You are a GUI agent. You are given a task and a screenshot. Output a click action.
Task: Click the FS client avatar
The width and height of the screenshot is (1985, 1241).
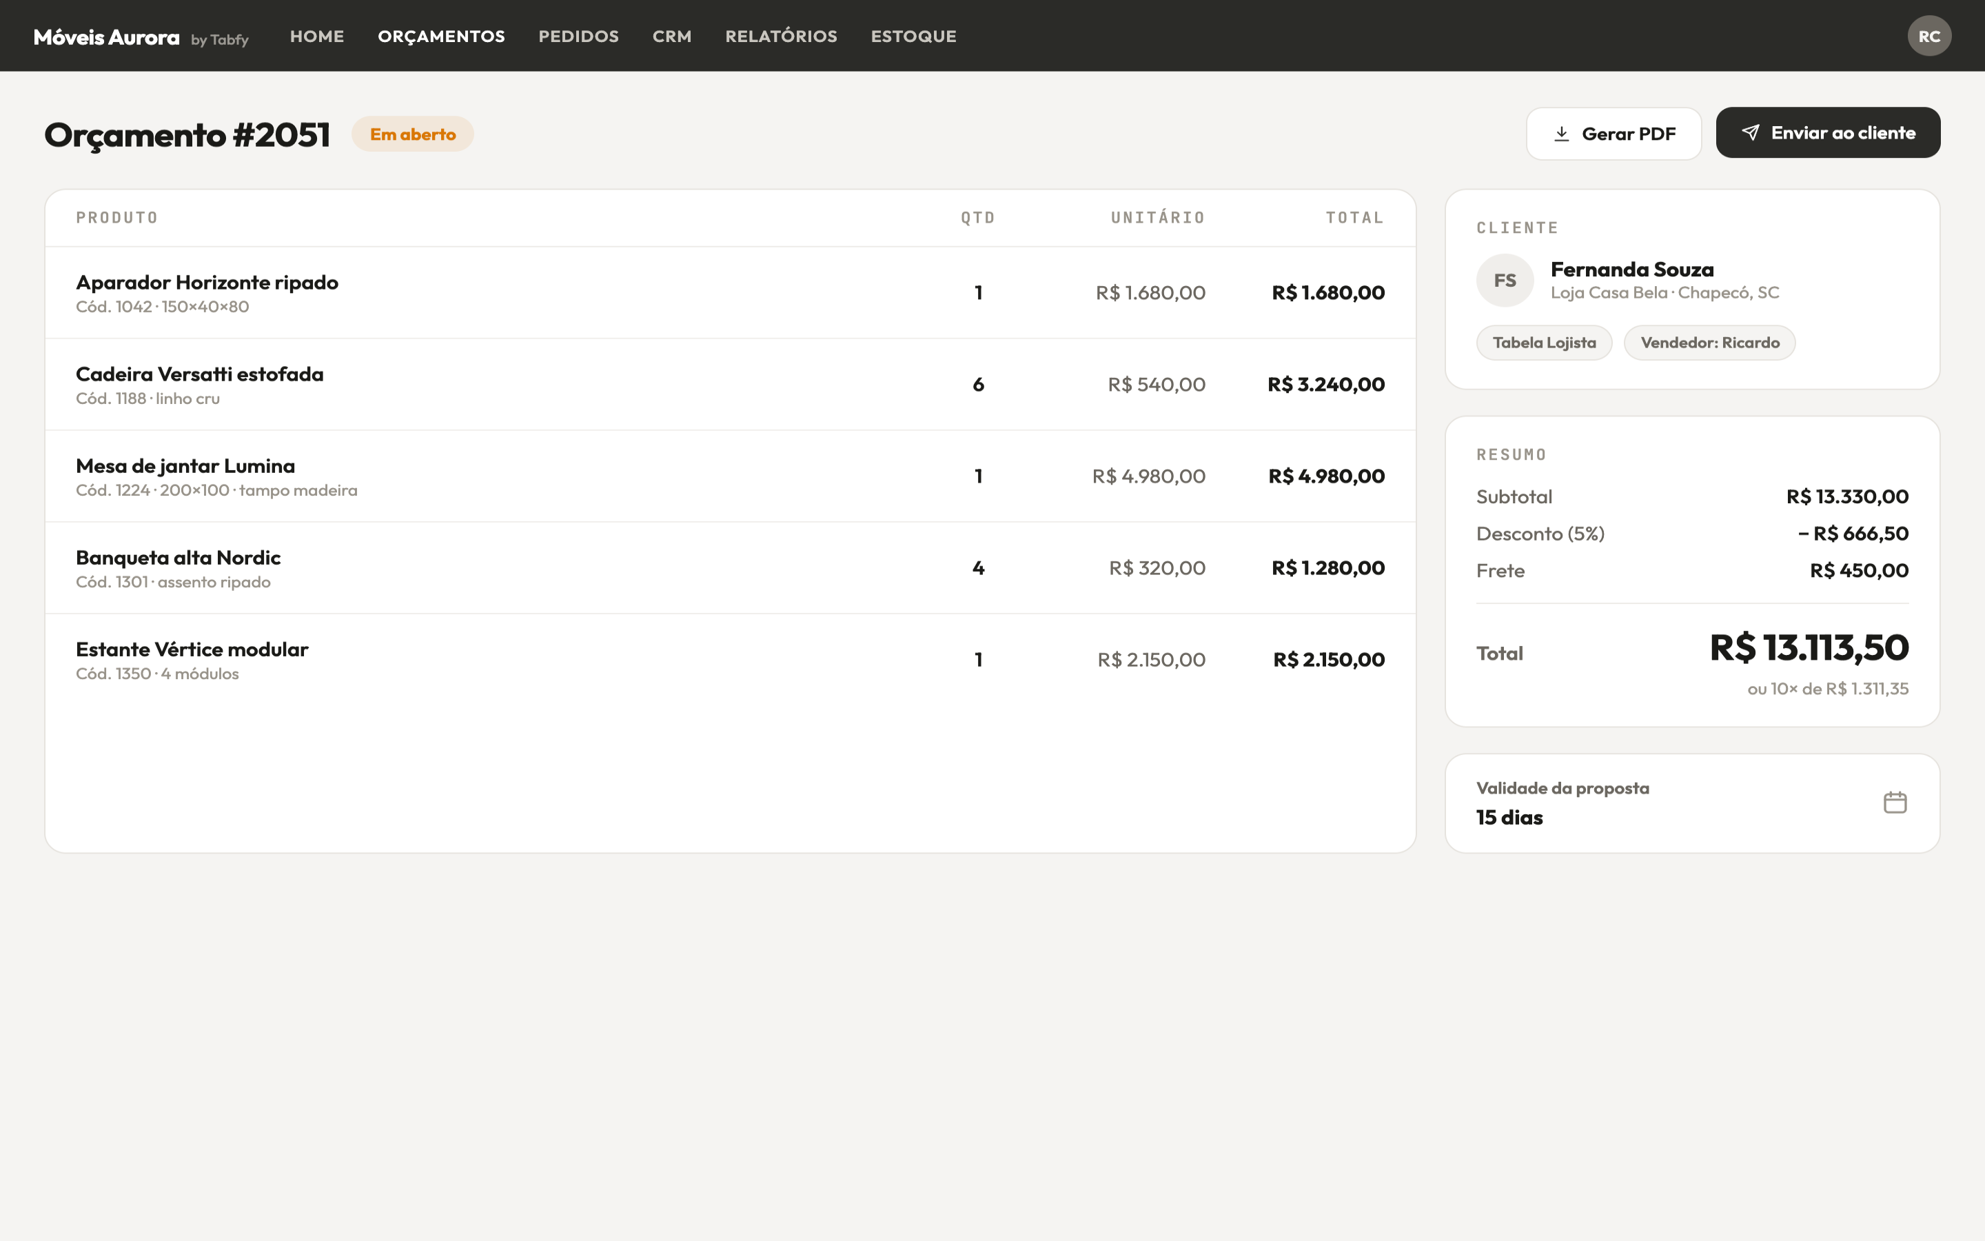pos(1505,281)
